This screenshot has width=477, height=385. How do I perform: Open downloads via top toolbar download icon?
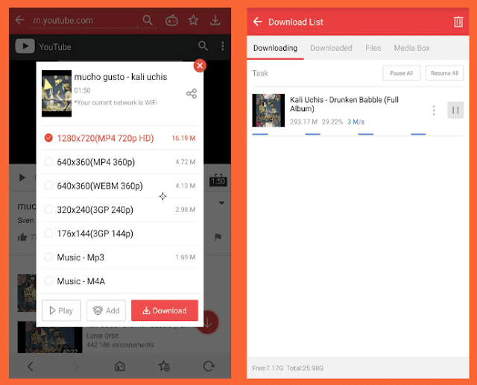coord(215,20)
